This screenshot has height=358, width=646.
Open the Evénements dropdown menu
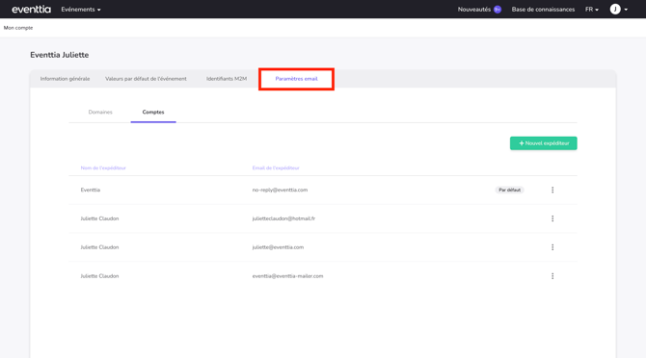coord(81,10)
